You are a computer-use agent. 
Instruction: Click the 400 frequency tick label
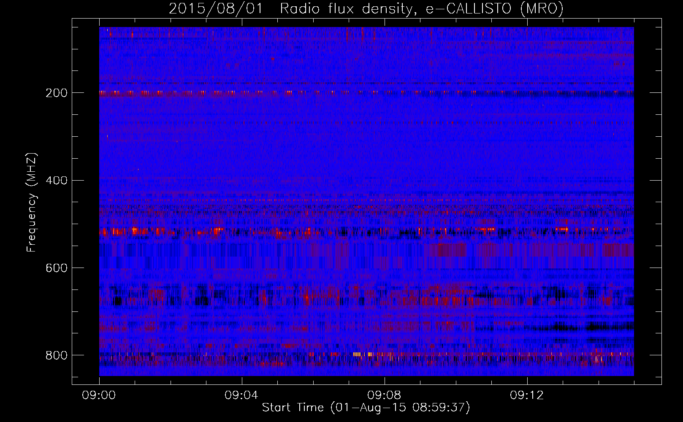coord(57,181)
